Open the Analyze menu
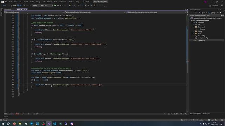Image resolution: width=225 pixels, height=126 pixels. (49, 2)
